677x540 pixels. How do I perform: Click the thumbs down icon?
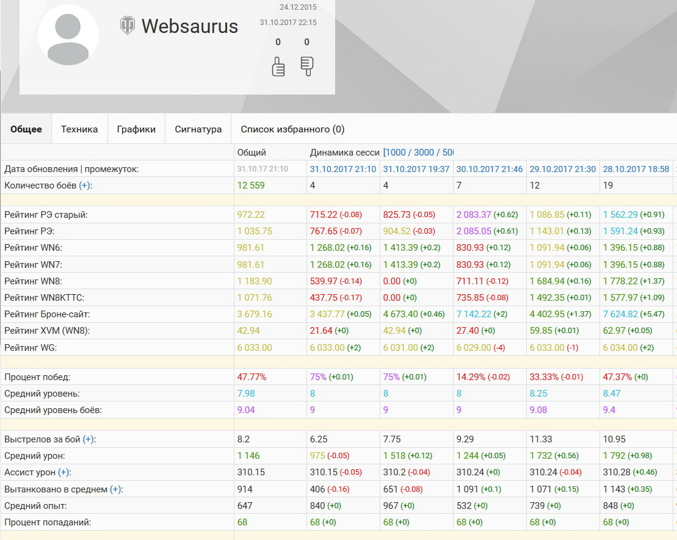tap(306, 66)
